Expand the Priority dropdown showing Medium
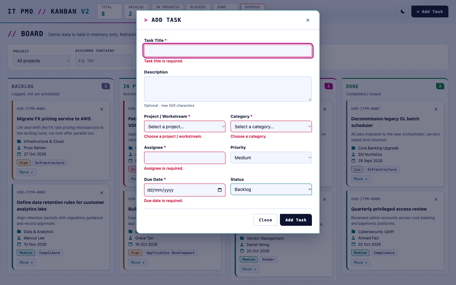This screenshot has width=456, height=285. [271, 158]
